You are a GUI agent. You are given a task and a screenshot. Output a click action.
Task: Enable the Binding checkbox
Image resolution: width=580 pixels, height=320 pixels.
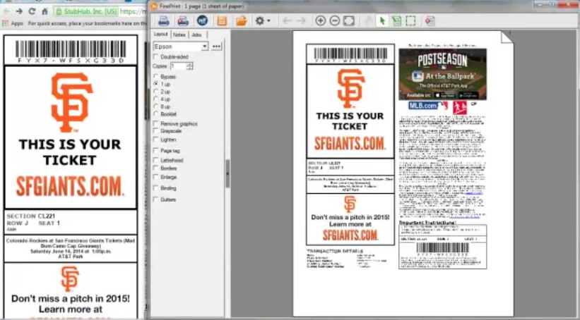click(x=155, y=188)
